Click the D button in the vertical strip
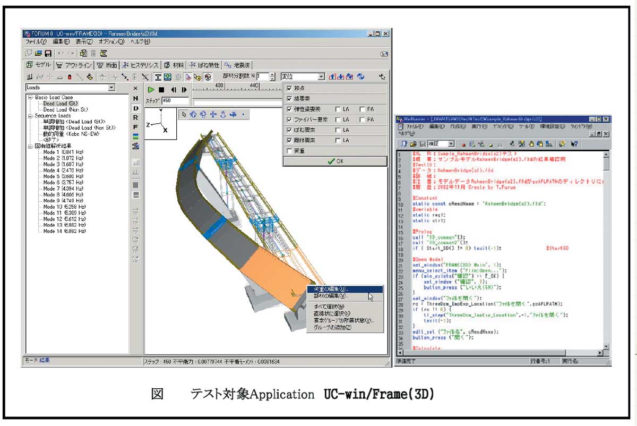The image size is (637, 426). coord(135,108)
